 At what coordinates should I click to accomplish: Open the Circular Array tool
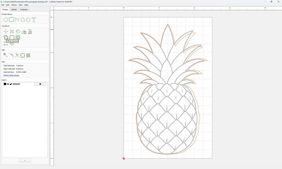[x=12, y=44]
